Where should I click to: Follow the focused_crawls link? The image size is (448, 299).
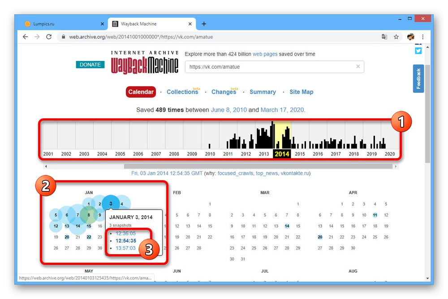pyautogui.click(x=235, y=173)
